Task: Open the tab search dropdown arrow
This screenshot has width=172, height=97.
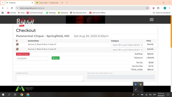Action: (x=2, y=3)
